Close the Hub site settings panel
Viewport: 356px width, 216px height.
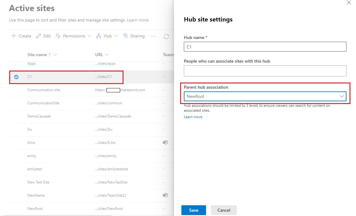(349, 2)
